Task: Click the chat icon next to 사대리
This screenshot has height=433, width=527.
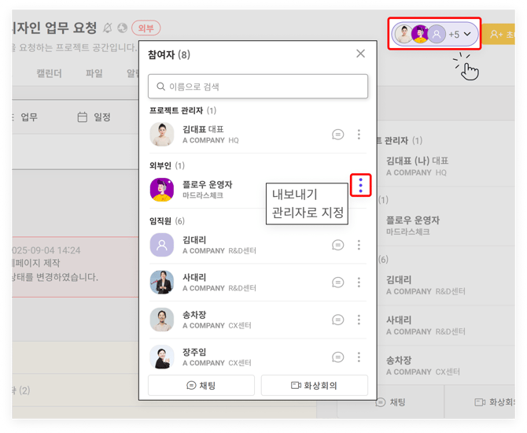Action: click(x=337, y=282)
